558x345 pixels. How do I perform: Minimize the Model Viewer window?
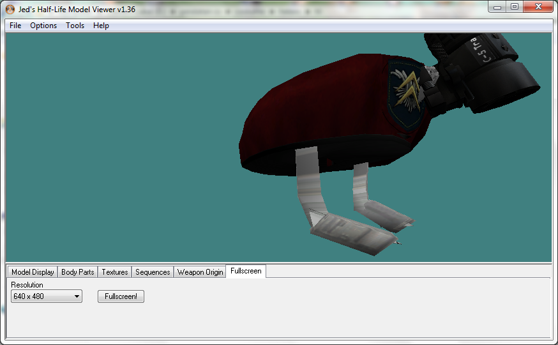pyautogui.click(x=497, y=7)
